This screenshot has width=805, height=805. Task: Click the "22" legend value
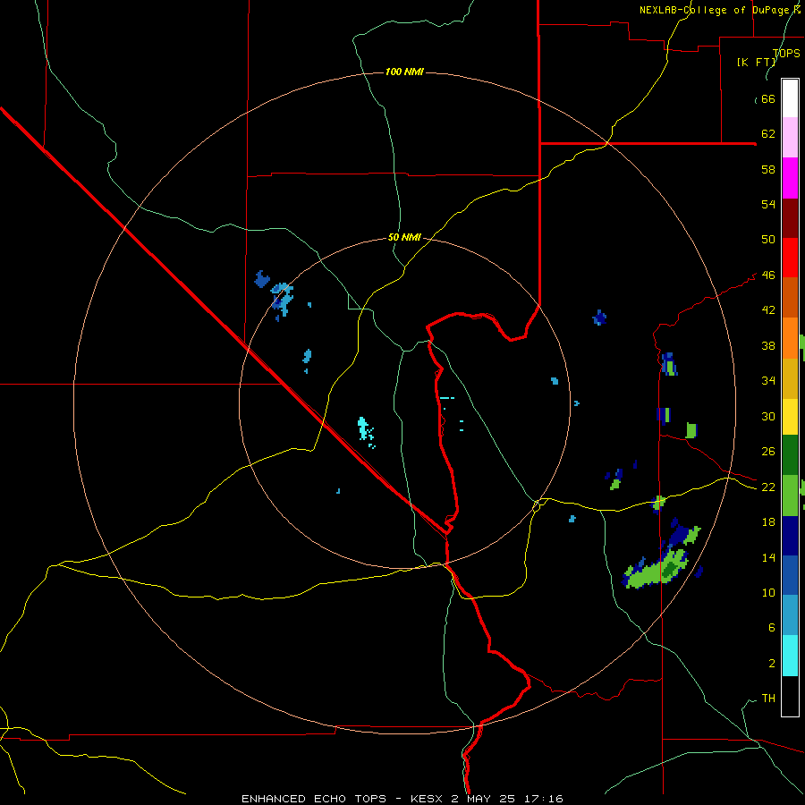[768, 487]
